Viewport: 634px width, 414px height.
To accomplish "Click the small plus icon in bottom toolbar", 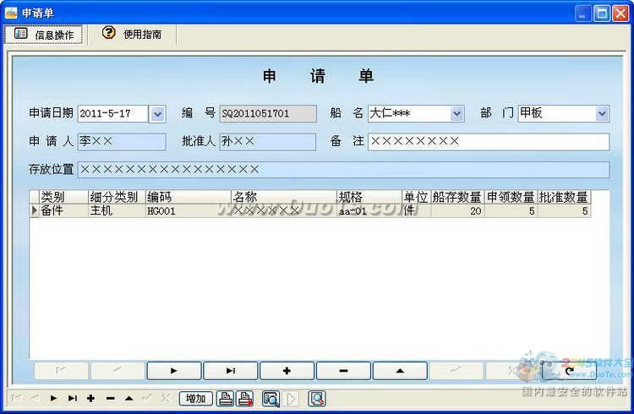I will 90,398.
